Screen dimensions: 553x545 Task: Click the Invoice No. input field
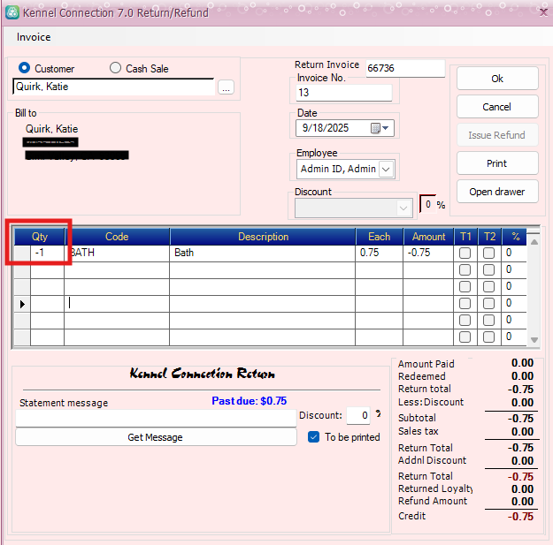click(x=343, y=93)
